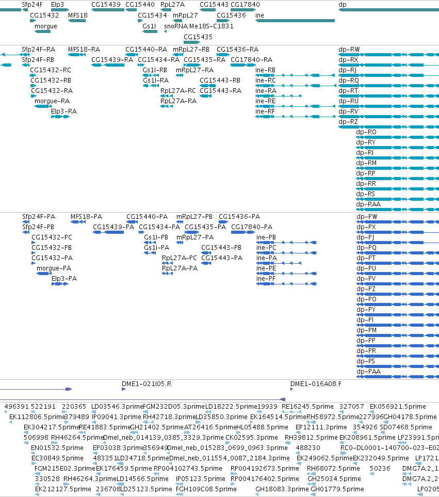Click transcript ine-RB
This screenshot has width=439, height=497.
265,70
